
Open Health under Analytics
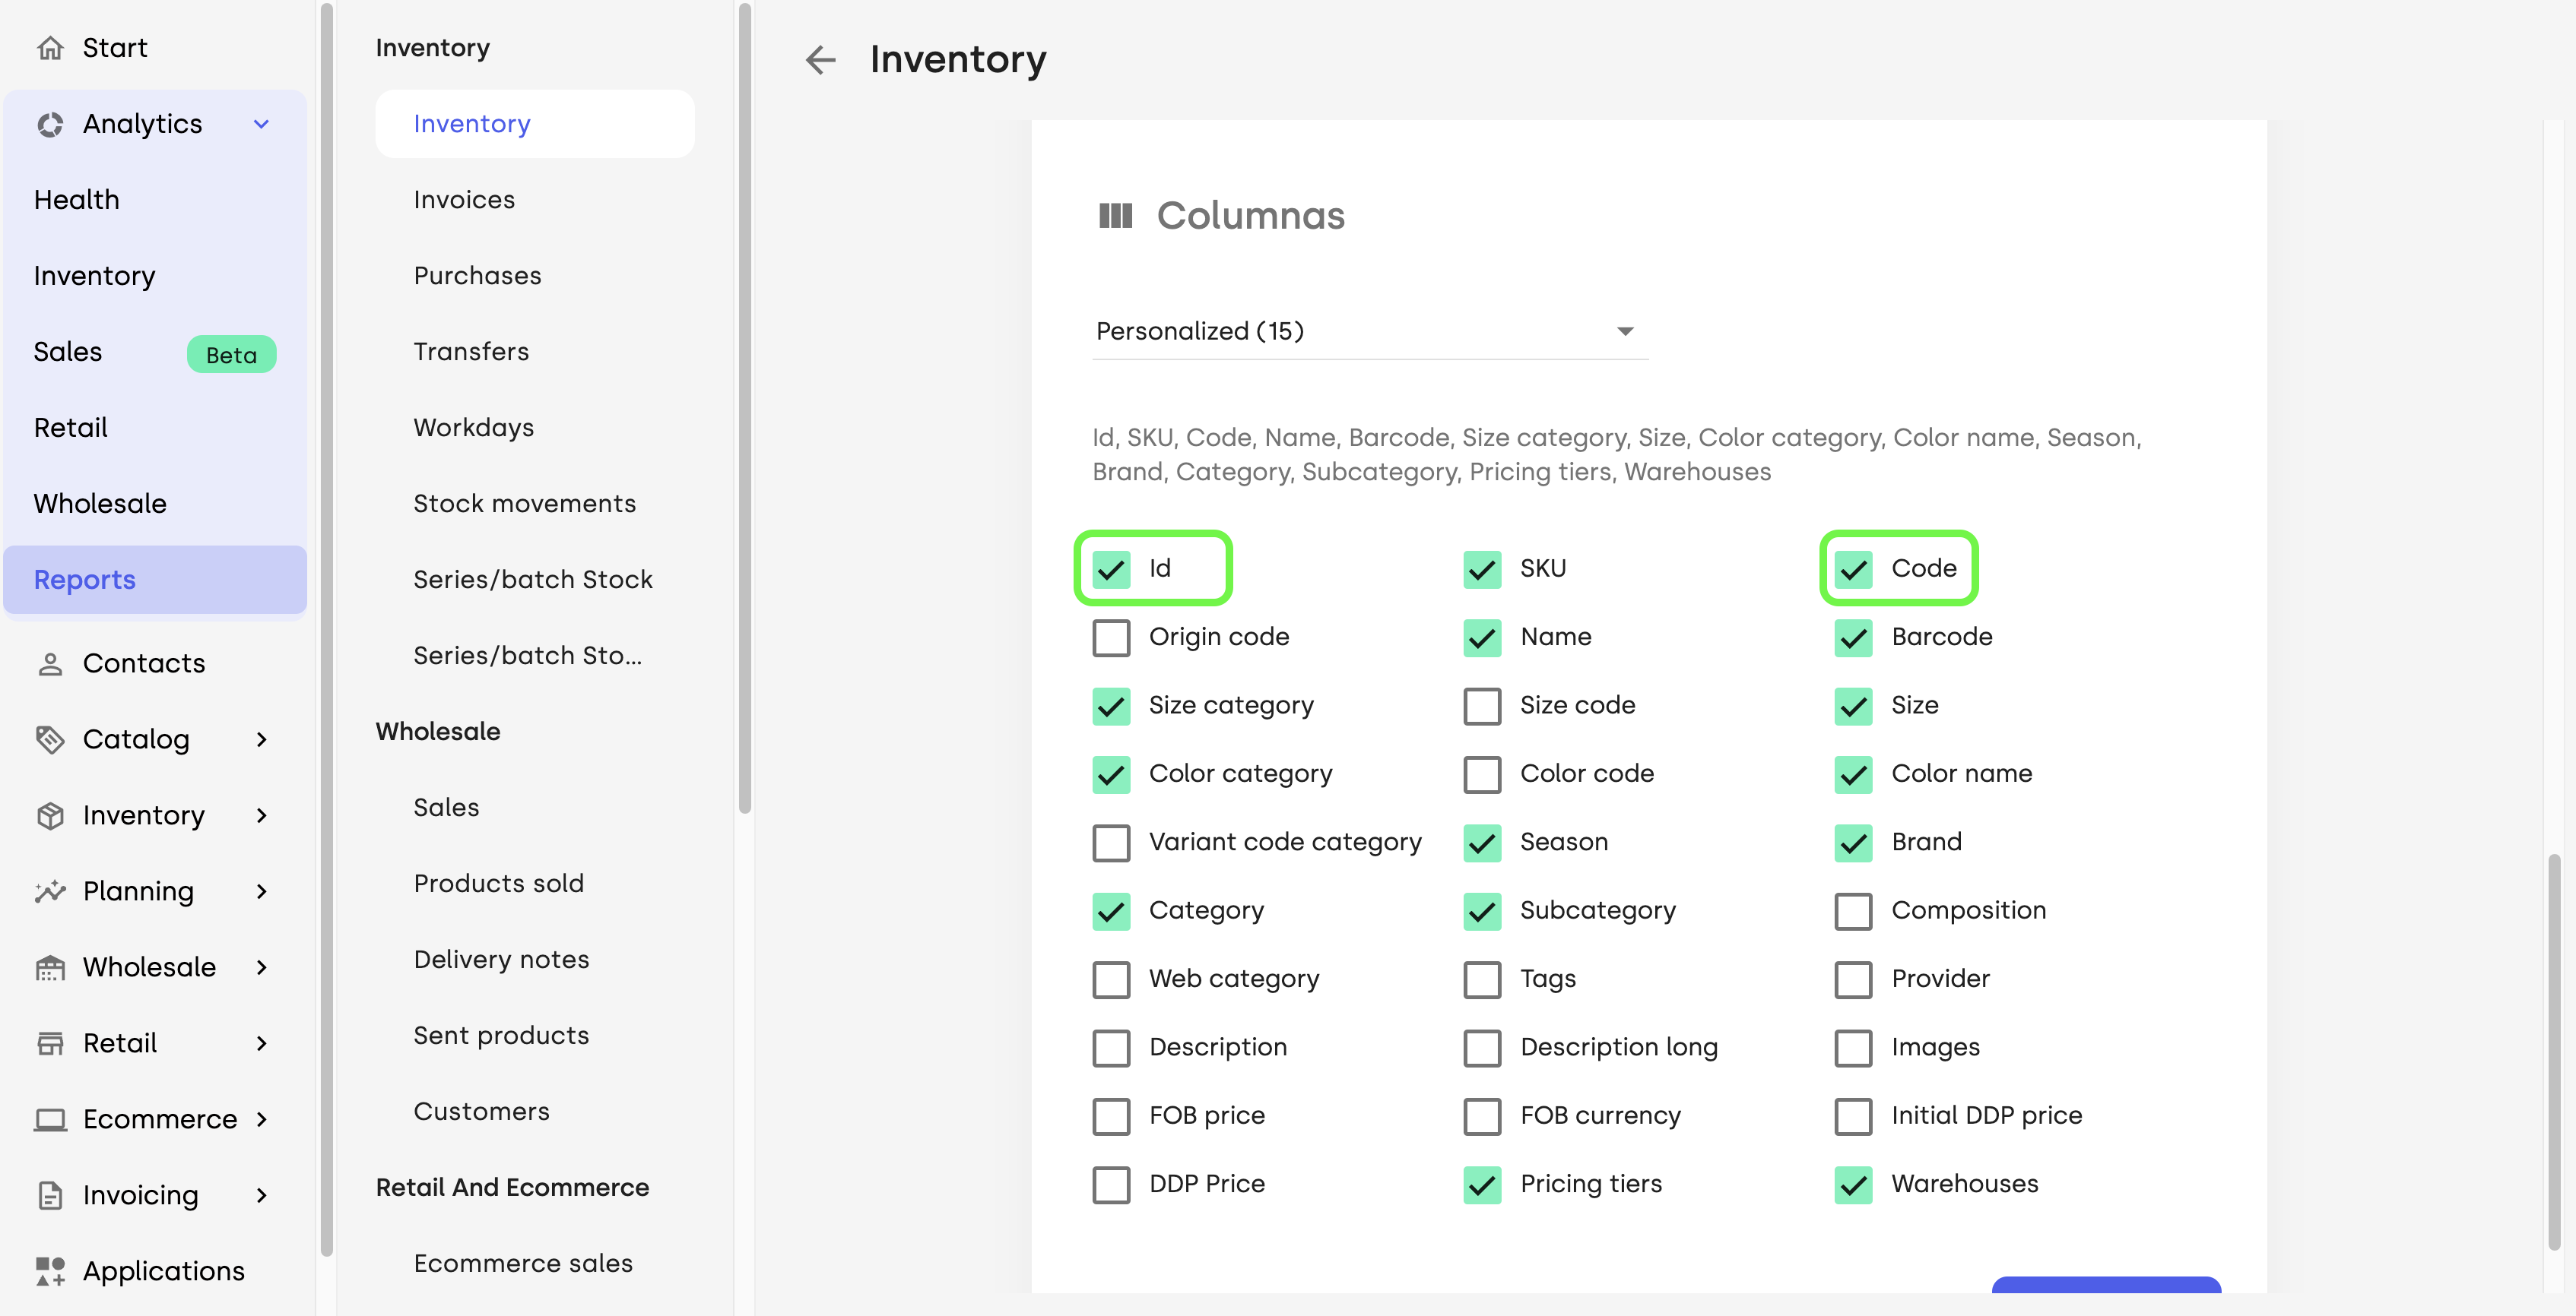[x=155, y=200]
